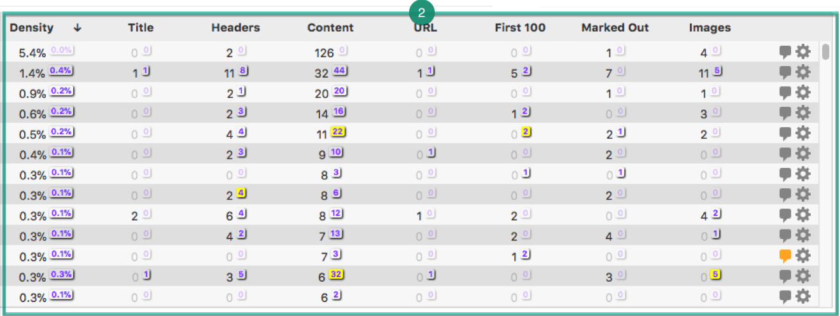
Task: Sort the table by the Headers column
Action: click(235, 28)
